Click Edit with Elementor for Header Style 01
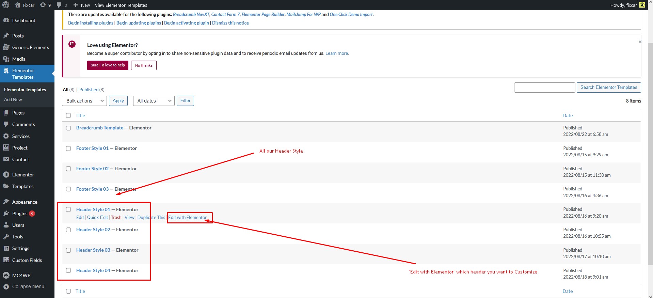This screenshot has width=653, height=298. pos(187,217)
